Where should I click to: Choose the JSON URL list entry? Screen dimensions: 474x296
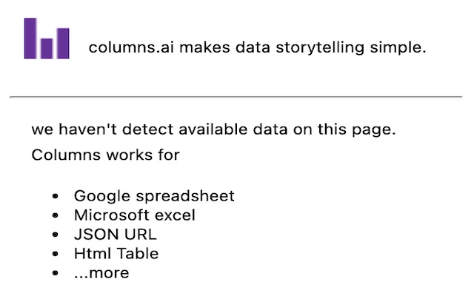coord(116,235)
